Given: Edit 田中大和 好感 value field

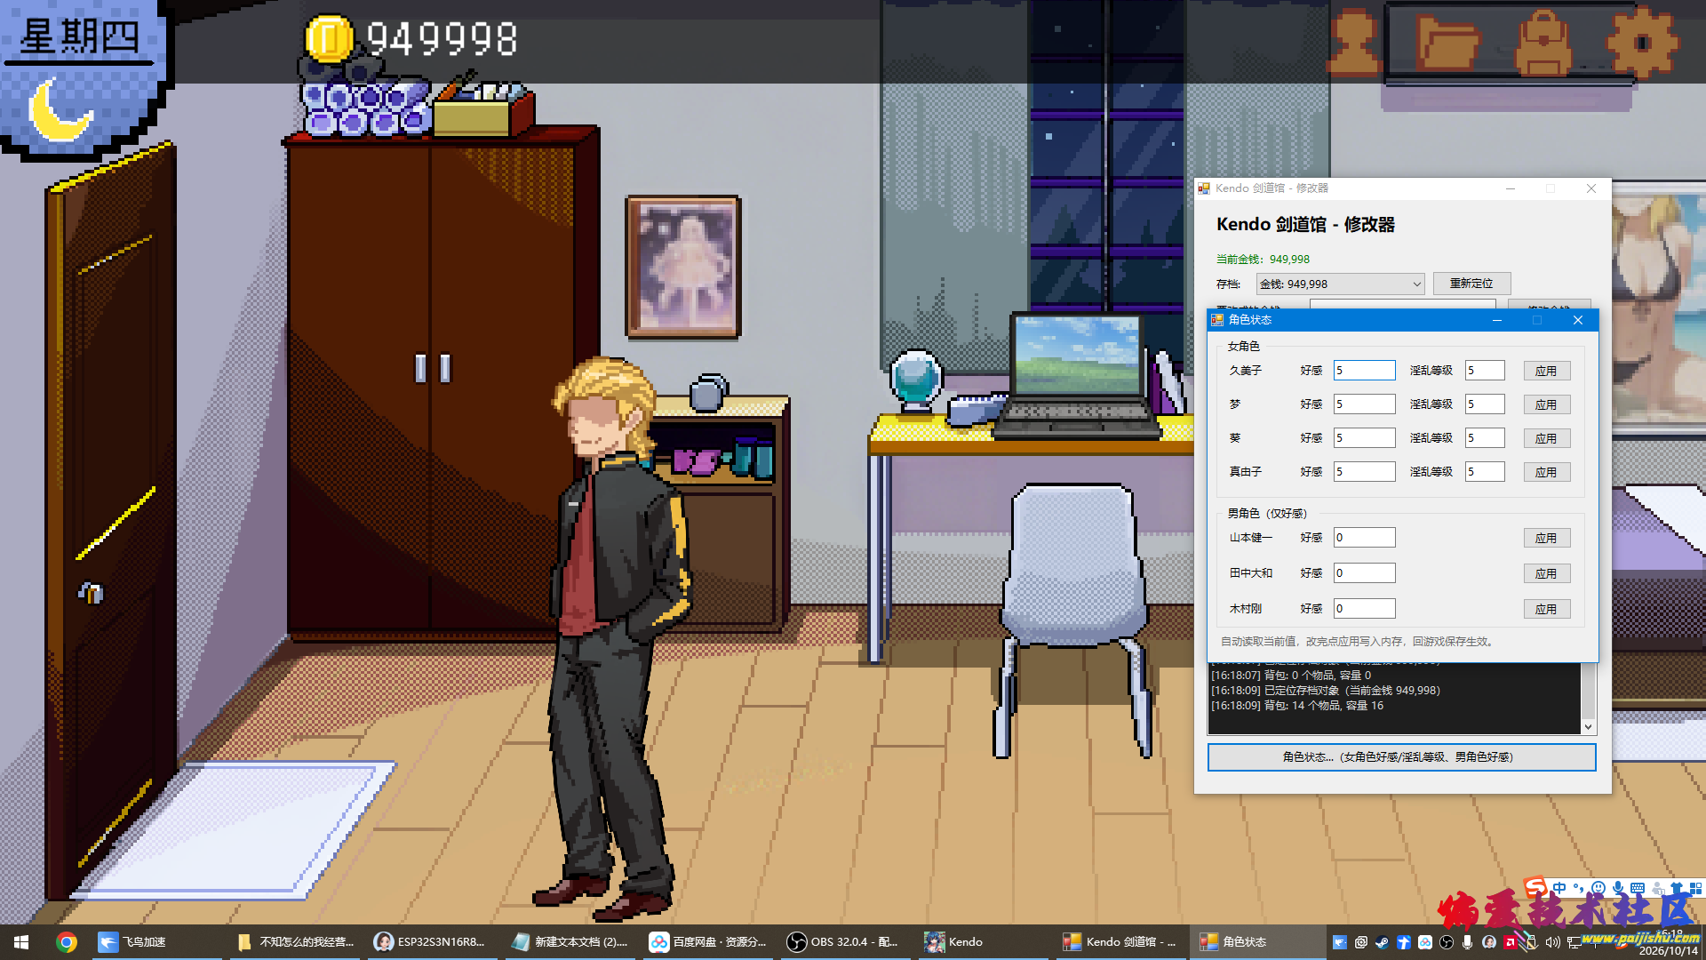Looking at the screenshot, I should (1364, 573).
